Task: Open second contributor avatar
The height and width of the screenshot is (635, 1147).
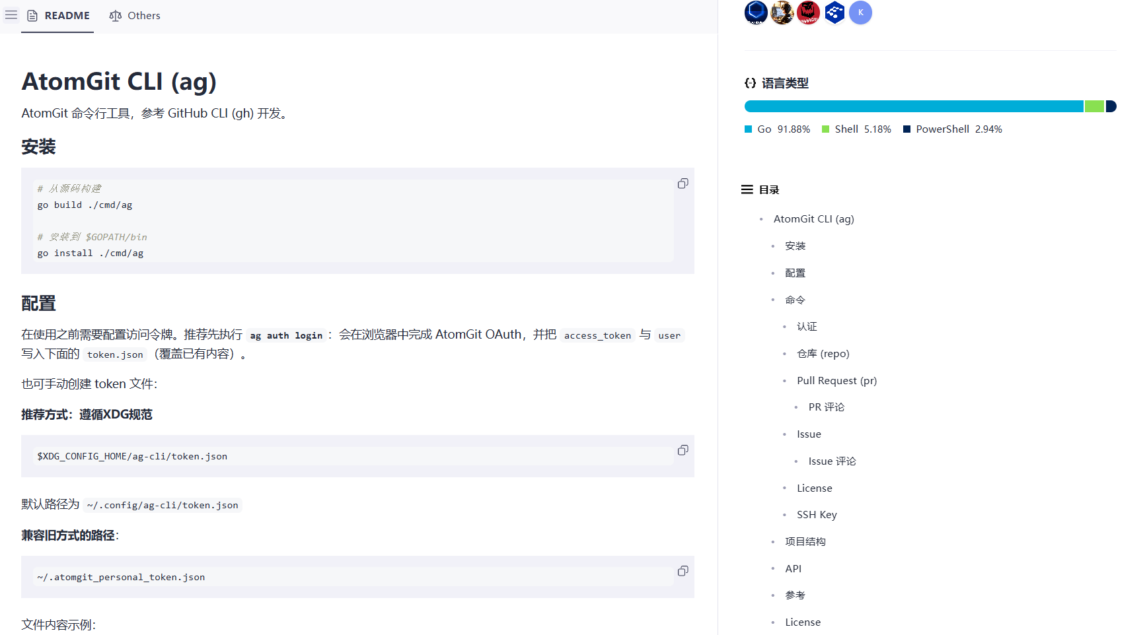Action: (782, 13)
